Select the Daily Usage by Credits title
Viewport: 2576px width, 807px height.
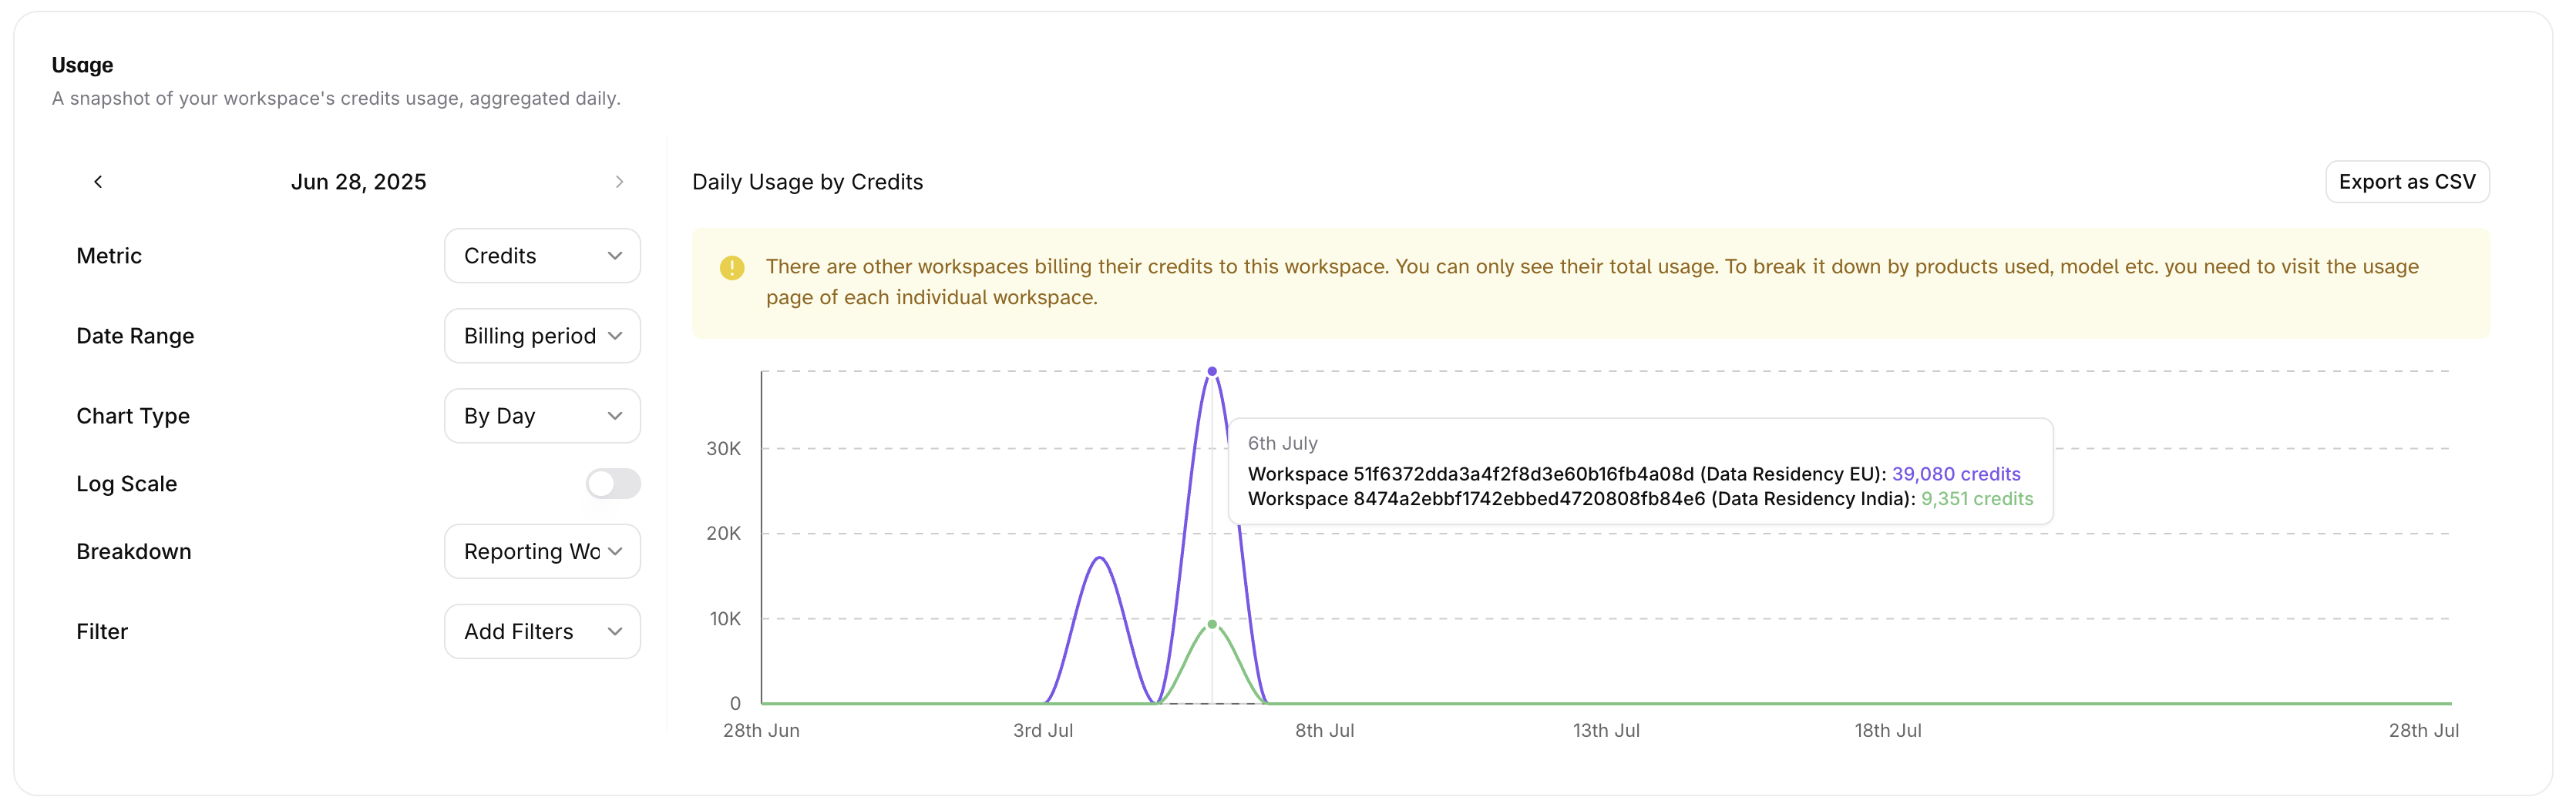pyautogui.click(x=807, y=182)
